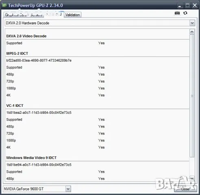Image resolution: width=200 pixels, height=195 pixels.
Task: Click GUID 1b81bea2-a0c7-11d3-b984-00c04f2e73c5
Action: point(39,113)
